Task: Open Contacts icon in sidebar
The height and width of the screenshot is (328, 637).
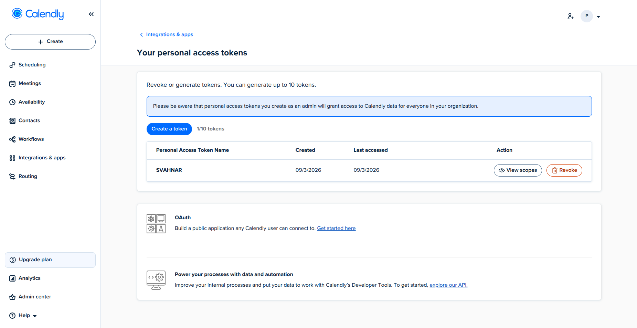Action: [x=12, y=120]
